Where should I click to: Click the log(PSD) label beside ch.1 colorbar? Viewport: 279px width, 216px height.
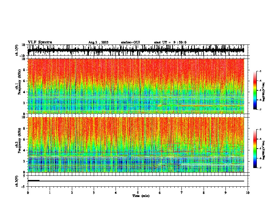pos(264,92)
